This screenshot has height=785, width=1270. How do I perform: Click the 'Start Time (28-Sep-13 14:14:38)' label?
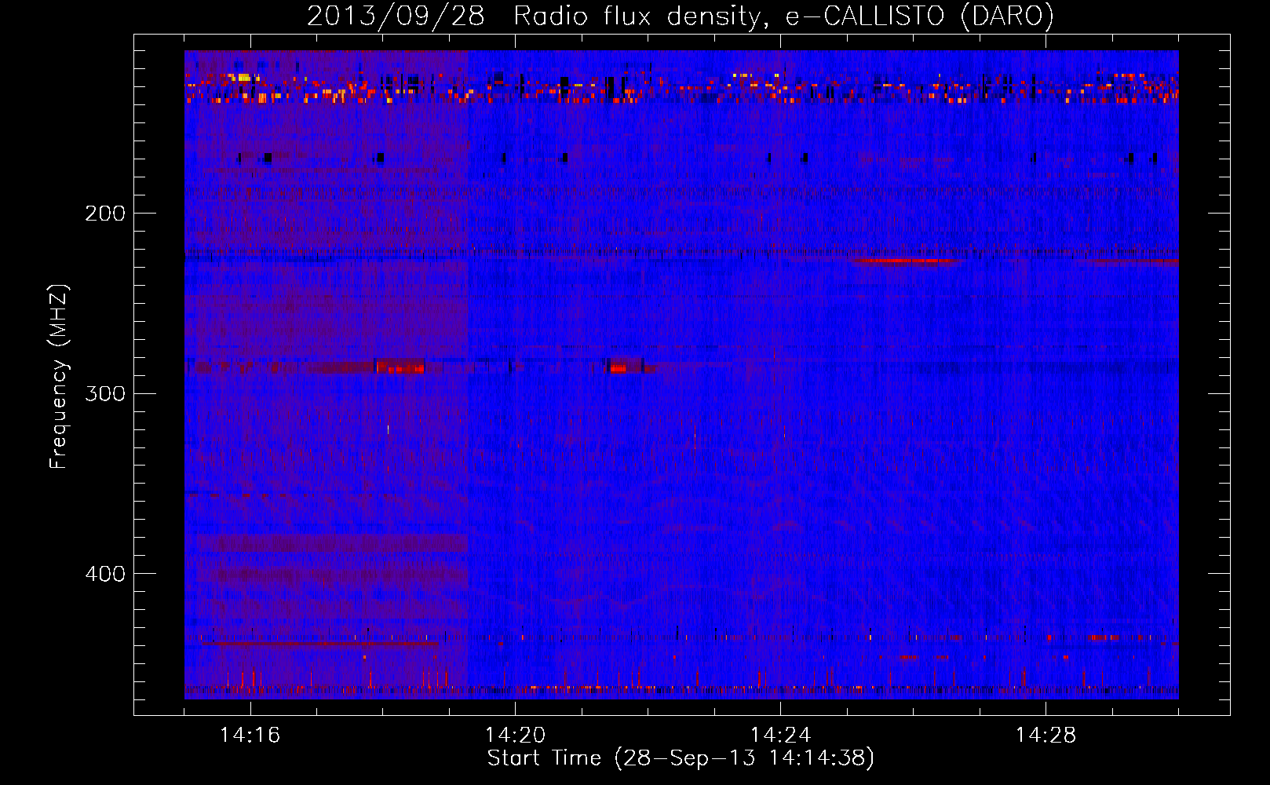pyautogui.click(x=681, y=758)
